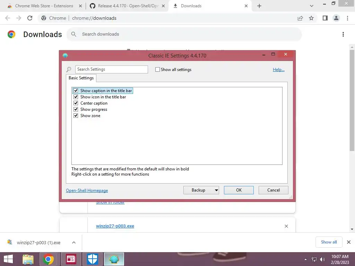Close the Downloads tab
355x266 pixels.
pos(246,6)
